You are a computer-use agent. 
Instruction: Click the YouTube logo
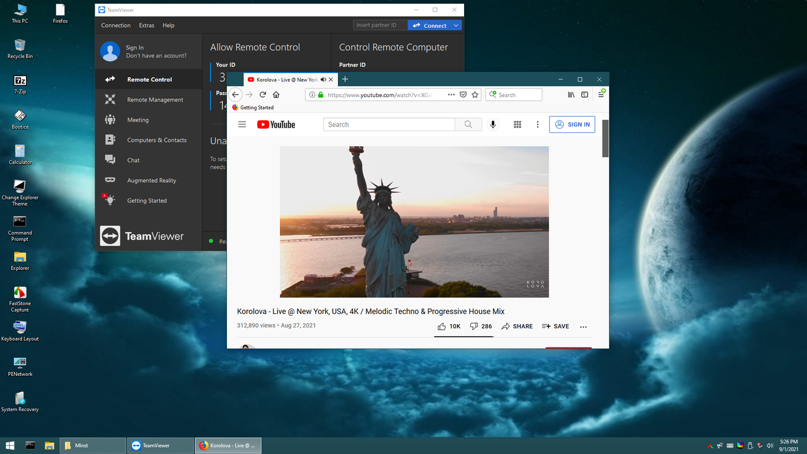(276, 124)
